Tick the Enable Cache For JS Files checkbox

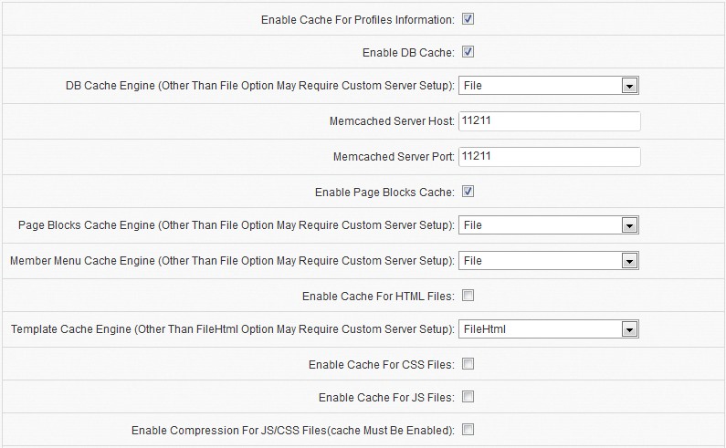(x=468, y=397)
